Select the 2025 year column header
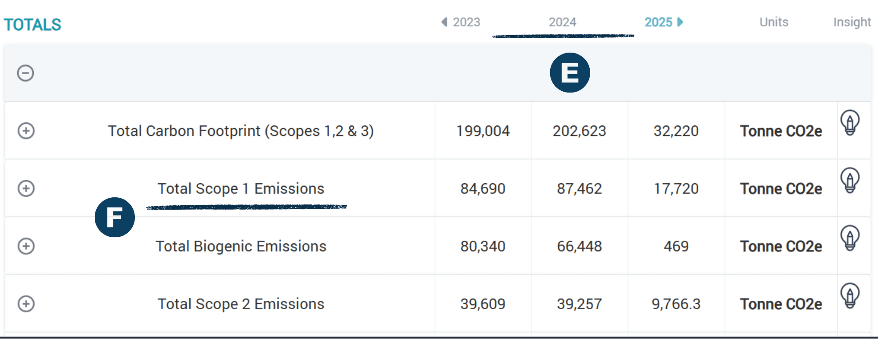Viewport: 878px width, 339px height. pyautogui.click(x=658, y=22)
